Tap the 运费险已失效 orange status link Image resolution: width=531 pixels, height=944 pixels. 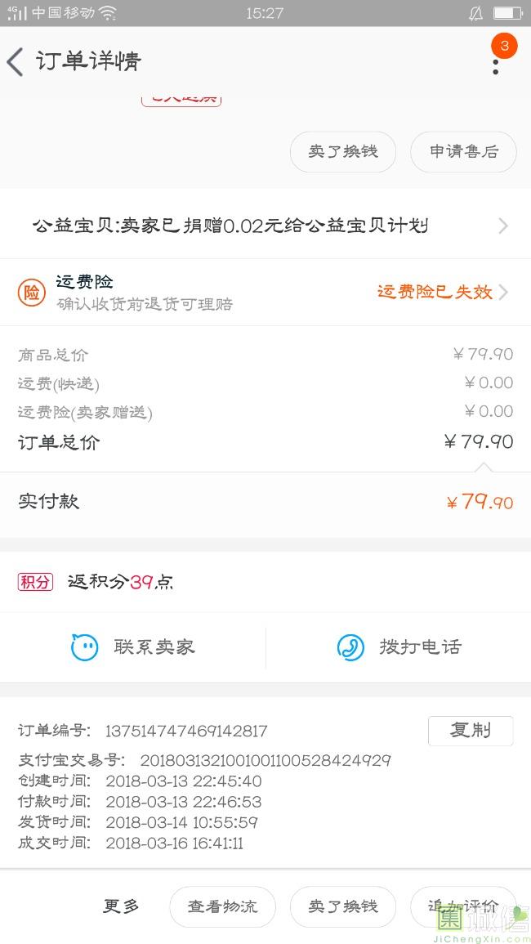coord(435,292)
